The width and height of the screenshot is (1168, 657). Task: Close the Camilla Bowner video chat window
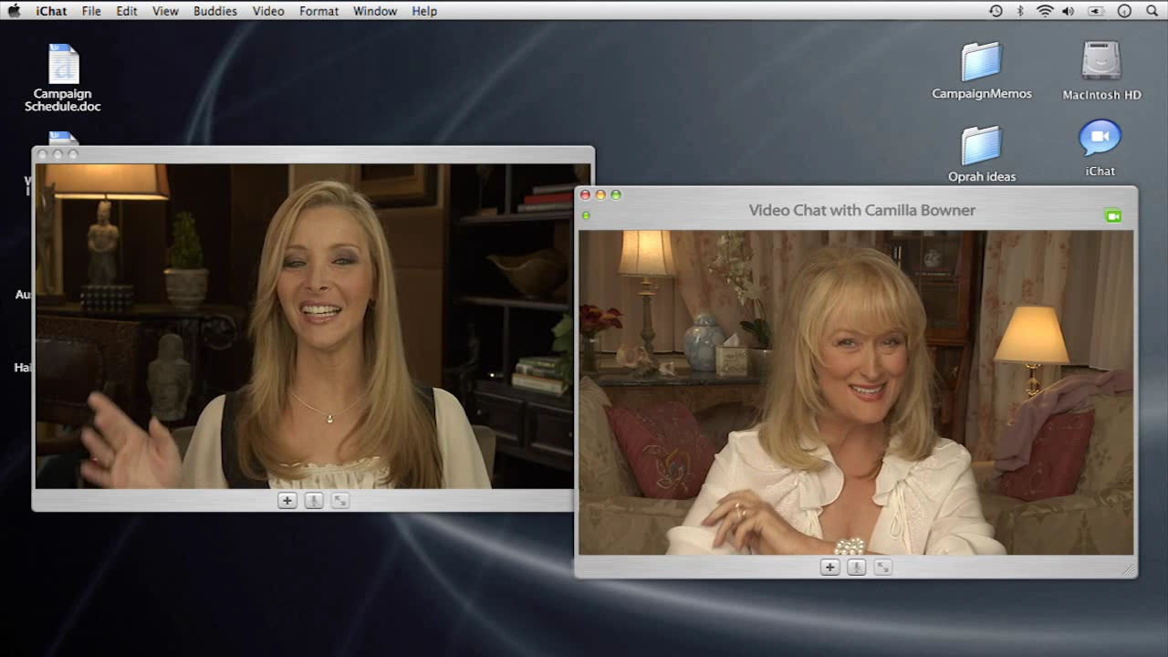(x=585, y=194)
